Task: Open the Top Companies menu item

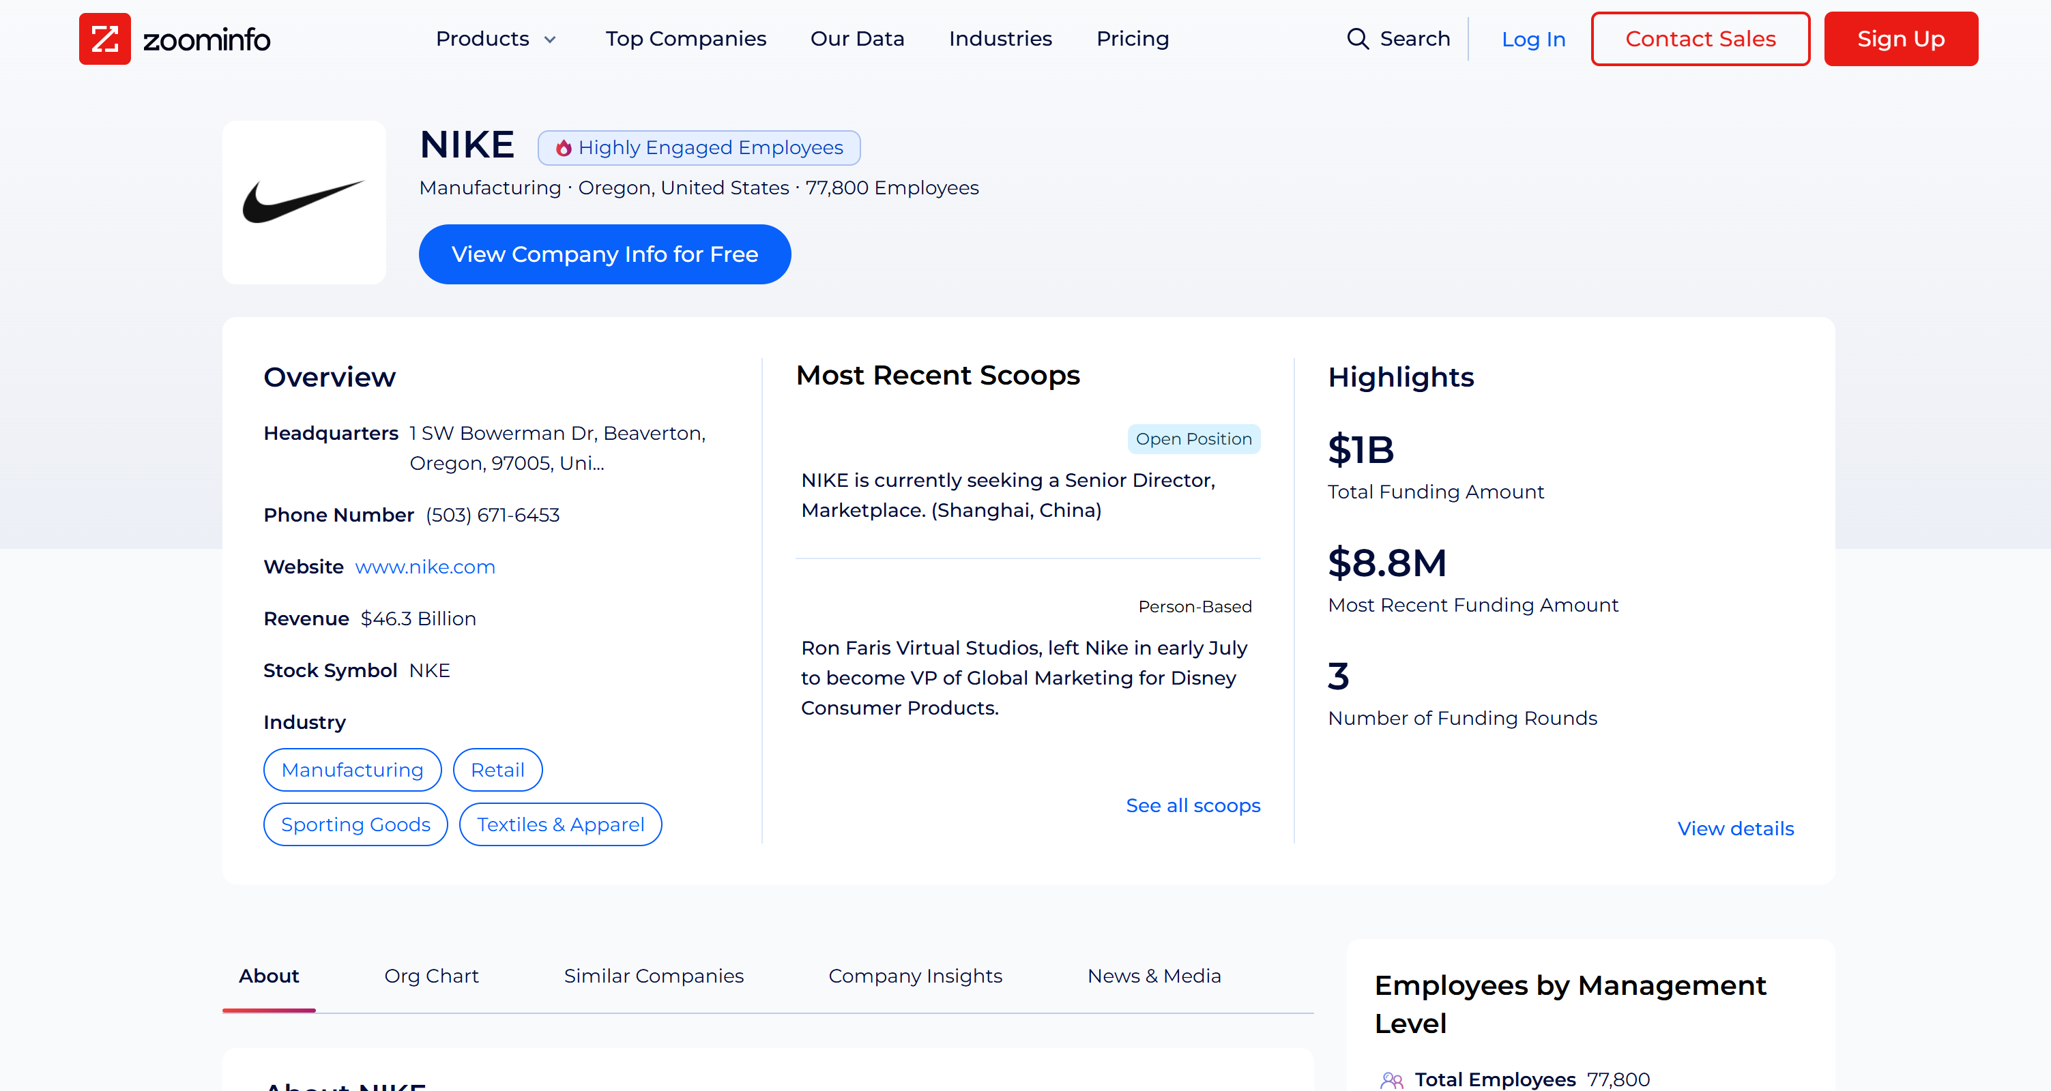Action: 686,38
